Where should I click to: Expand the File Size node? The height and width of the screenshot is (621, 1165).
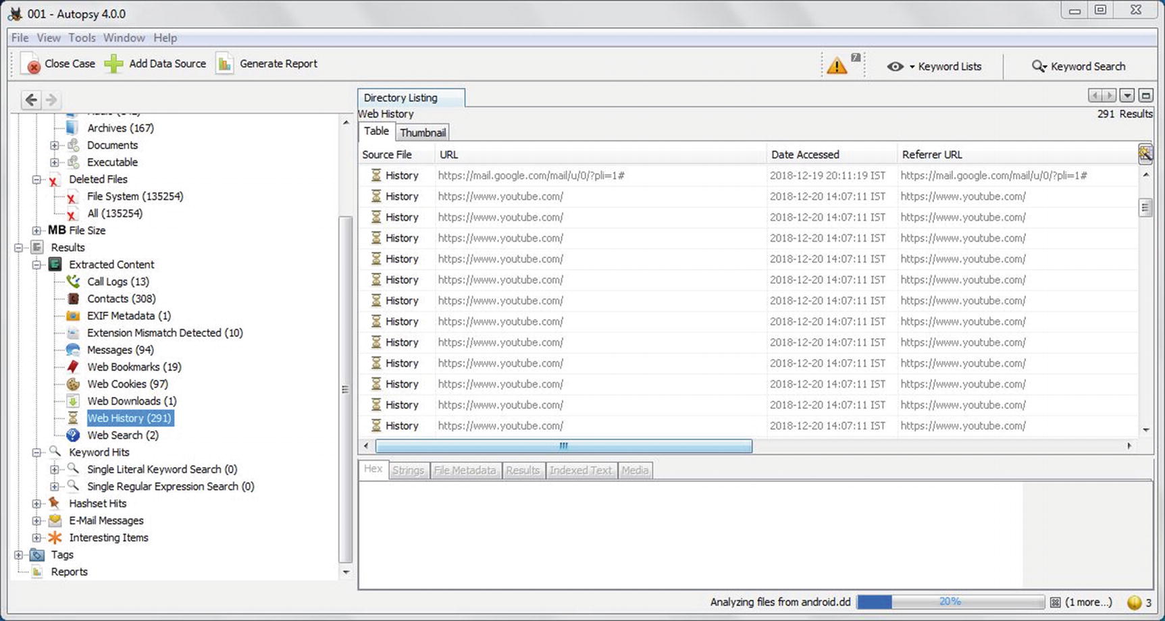(x=36, y=230)
